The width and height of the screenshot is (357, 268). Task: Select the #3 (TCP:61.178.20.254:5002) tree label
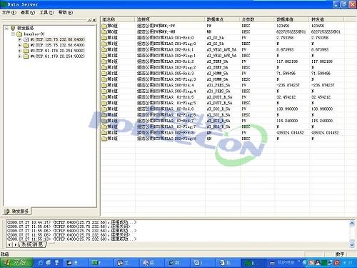(x=57, y=51)
